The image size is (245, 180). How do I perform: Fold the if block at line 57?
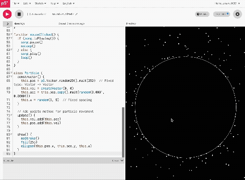(12, 39)
